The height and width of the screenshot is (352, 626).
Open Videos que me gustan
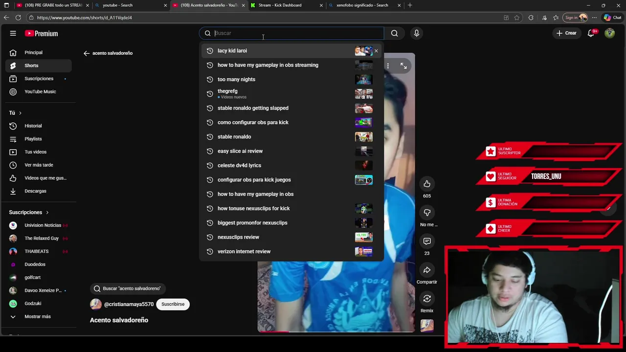(38, 178)
